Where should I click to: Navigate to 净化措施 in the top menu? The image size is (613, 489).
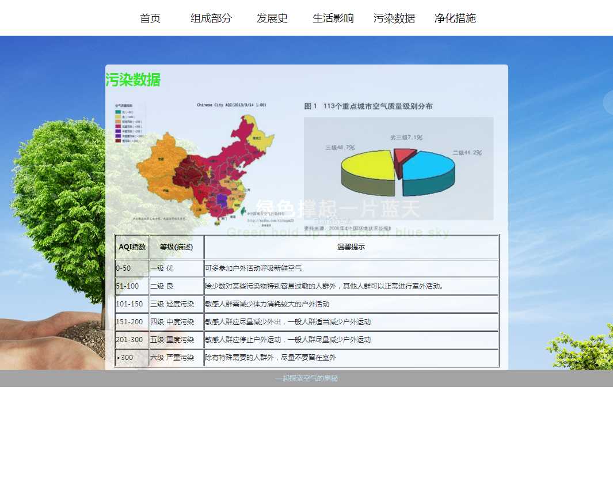(455, 18)
